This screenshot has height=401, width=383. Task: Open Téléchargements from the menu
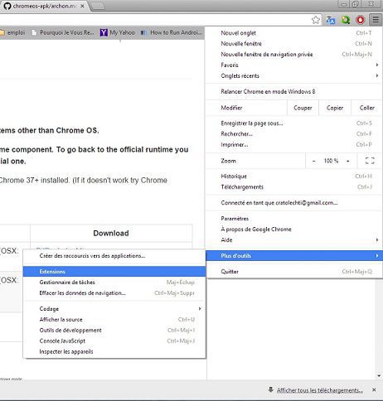[x=294, y=187]
